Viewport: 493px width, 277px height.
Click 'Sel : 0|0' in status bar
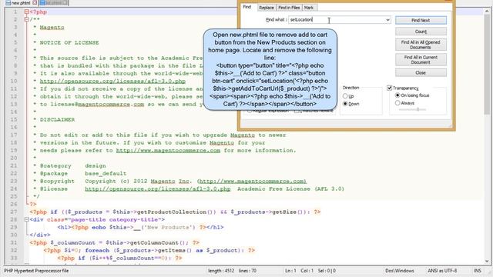[x=327, y=271]
